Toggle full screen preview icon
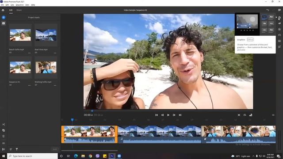 pos(239,115)
